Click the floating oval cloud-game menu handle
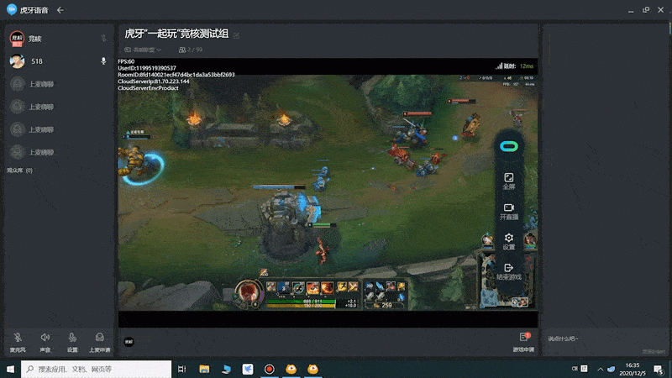The image size is (672, 378). pyautogui.click(x=509, y=146)
